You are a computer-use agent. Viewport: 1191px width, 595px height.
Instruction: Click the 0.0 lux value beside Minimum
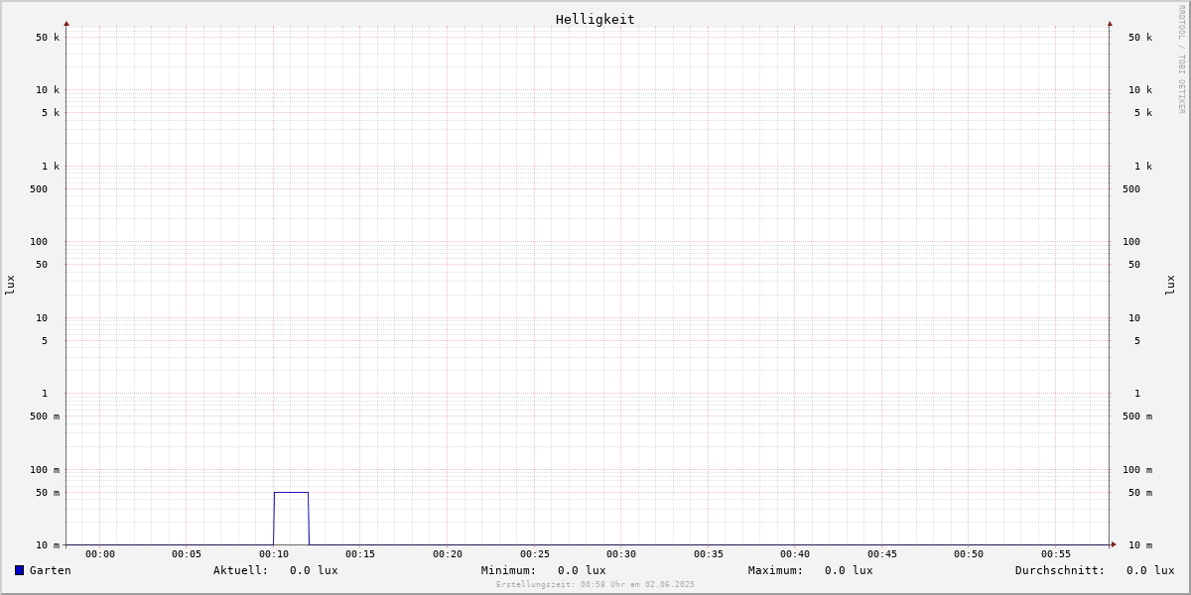tap(582, 570)
